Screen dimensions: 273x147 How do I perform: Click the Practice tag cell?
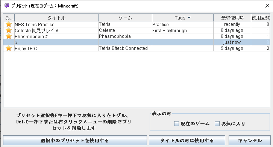(x=183, y=24)
